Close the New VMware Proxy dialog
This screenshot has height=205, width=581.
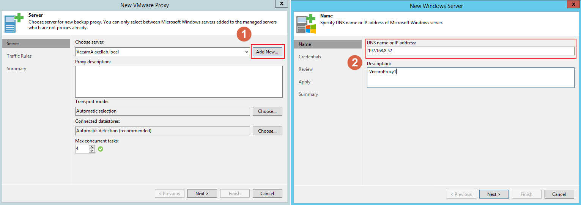coord(281,3)
